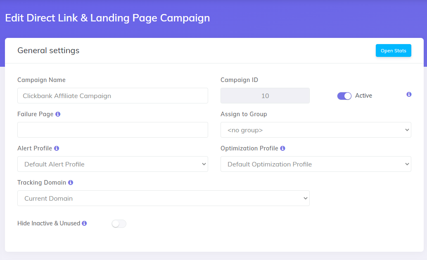The image size is (427, 260).
Task: Click the info icon next to Alert Profile
Action: pos(57,148)
